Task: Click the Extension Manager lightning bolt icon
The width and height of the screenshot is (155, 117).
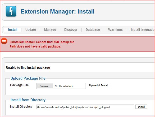Action: (x=11, y=11)
